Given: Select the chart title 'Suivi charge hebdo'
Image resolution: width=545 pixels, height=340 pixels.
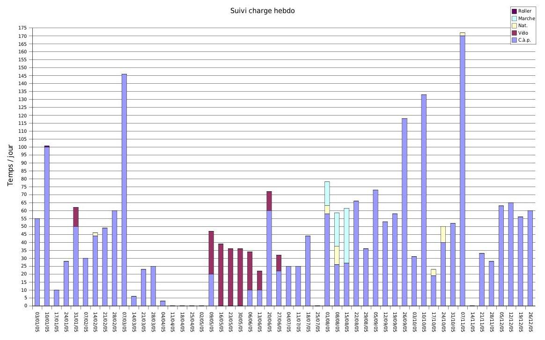Looking at the screenshot, I should click(x=262, y=11).
